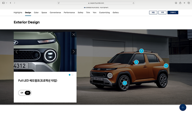Reload the page from the address bar
This screenshot has height=120, width=192.
pyautogui.click(x=134, y=3)
